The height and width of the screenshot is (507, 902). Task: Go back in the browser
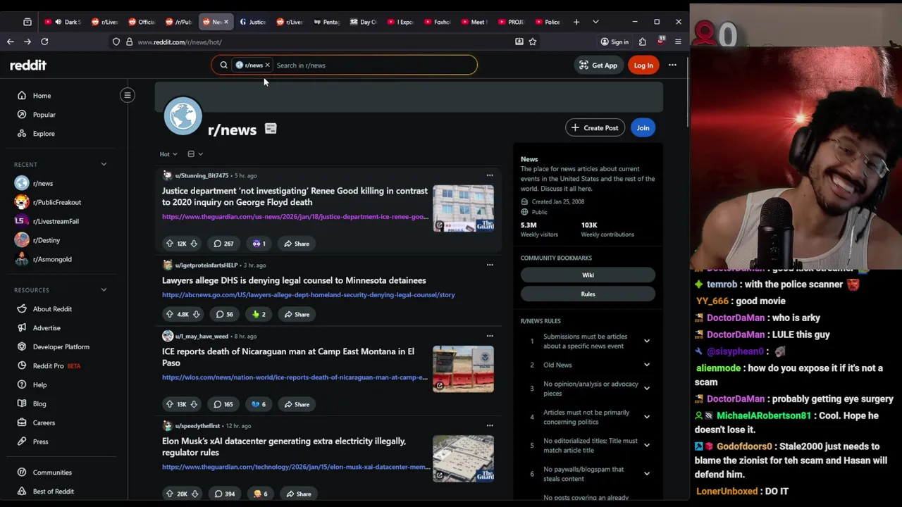point(11,42)
